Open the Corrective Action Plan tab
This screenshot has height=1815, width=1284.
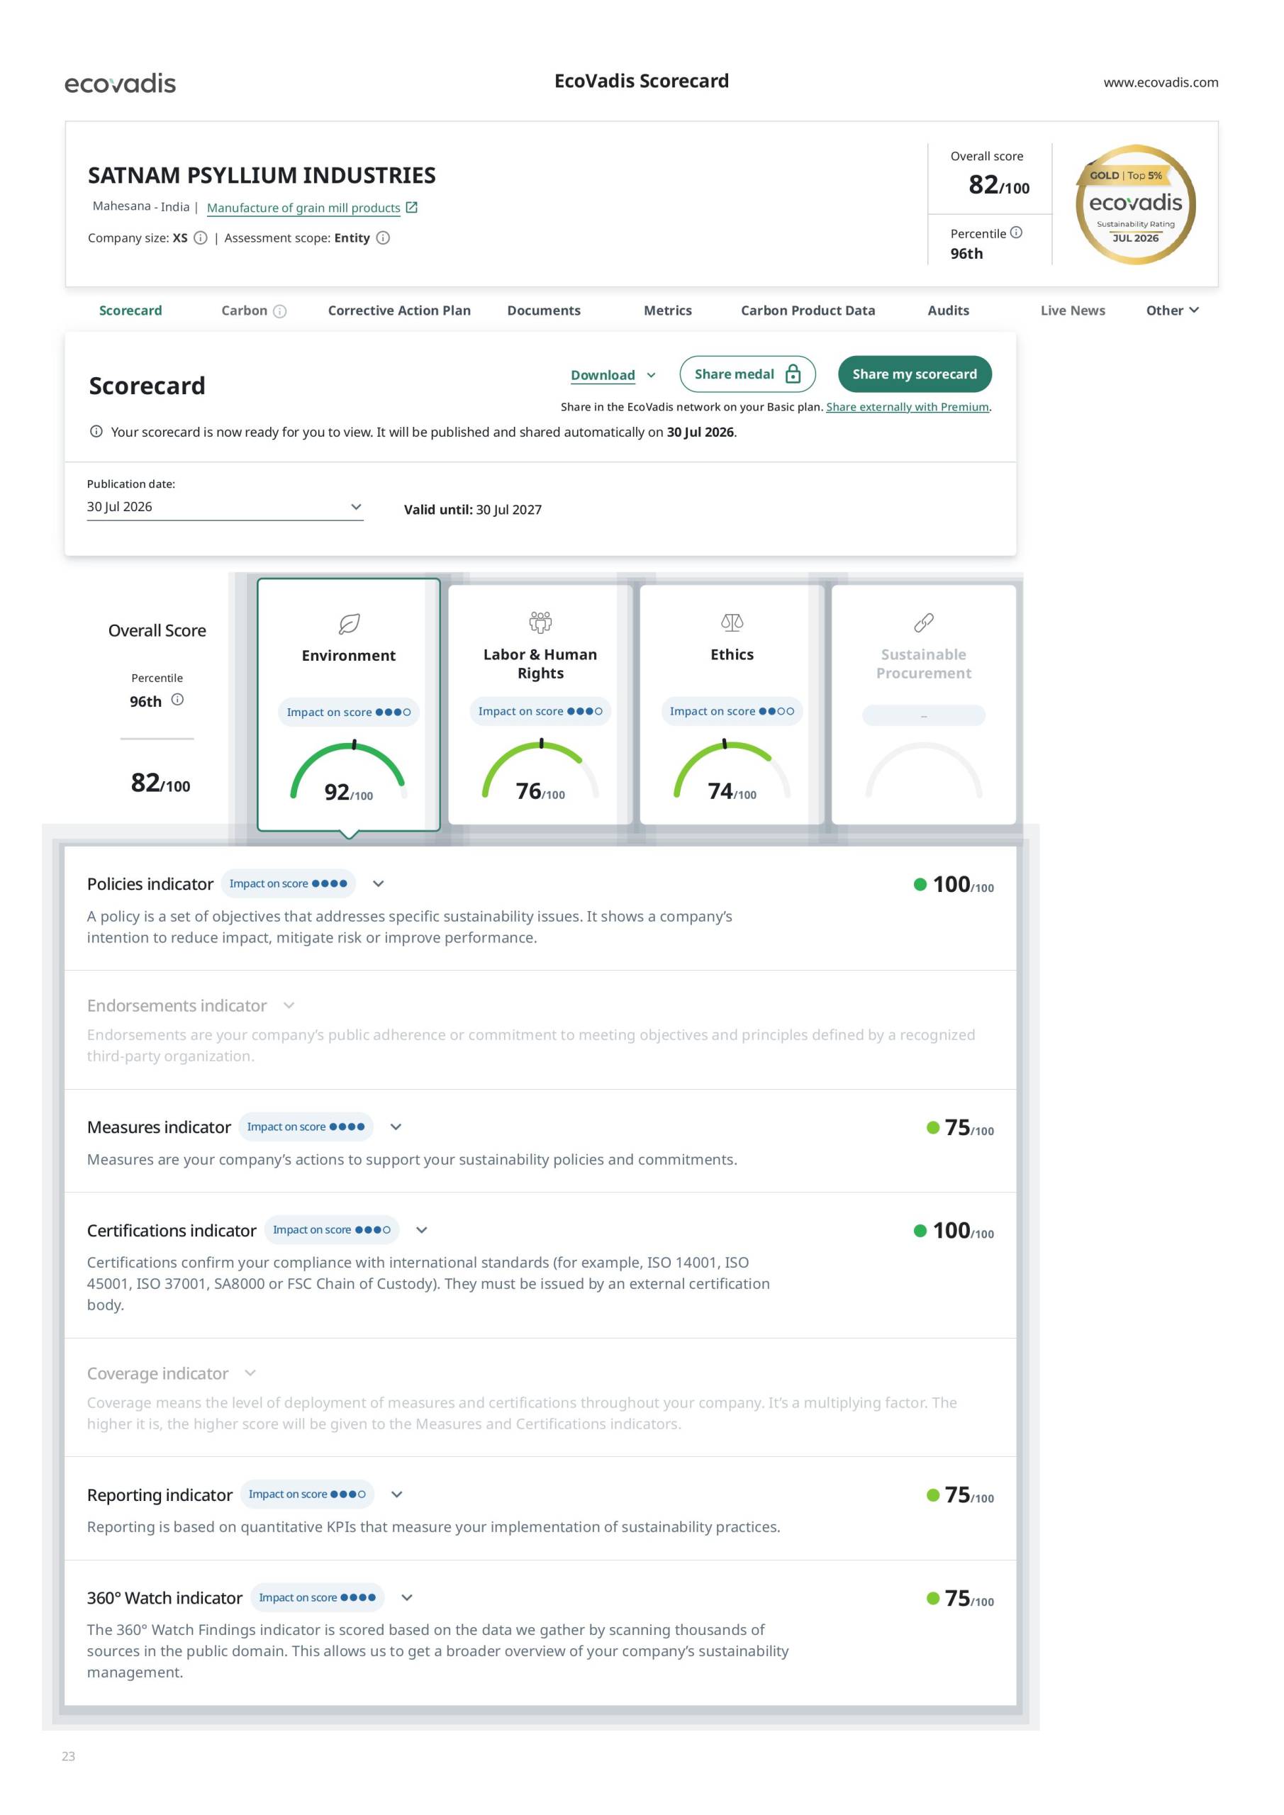[x=399, y=311]
